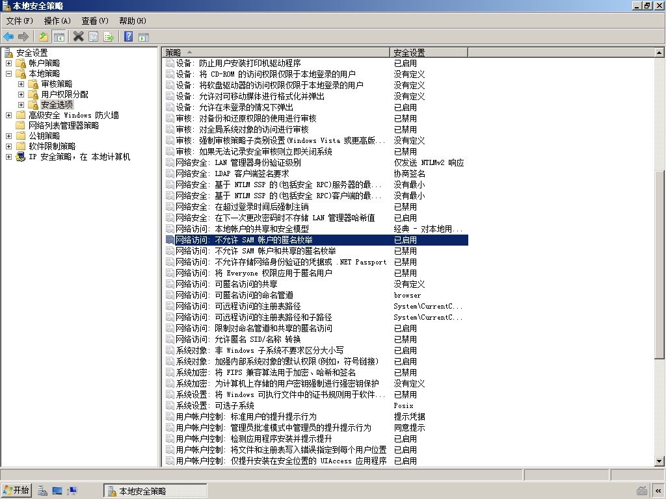Select 网络访问: 允许匿名 SID/名称 转换 policy
Image resolution: width=666 pixels, height=499 pixels.
(238, 339)
